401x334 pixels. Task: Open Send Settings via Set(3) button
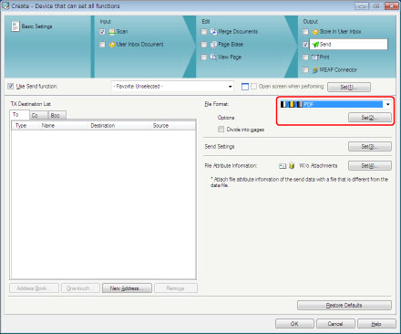pyautogui.click(x=370, y=147)
